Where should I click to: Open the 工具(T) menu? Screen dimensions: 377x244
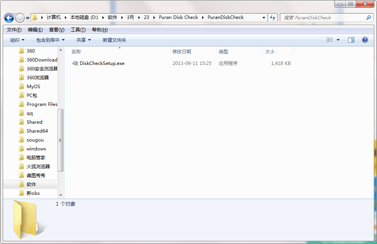tap(78, 29)
